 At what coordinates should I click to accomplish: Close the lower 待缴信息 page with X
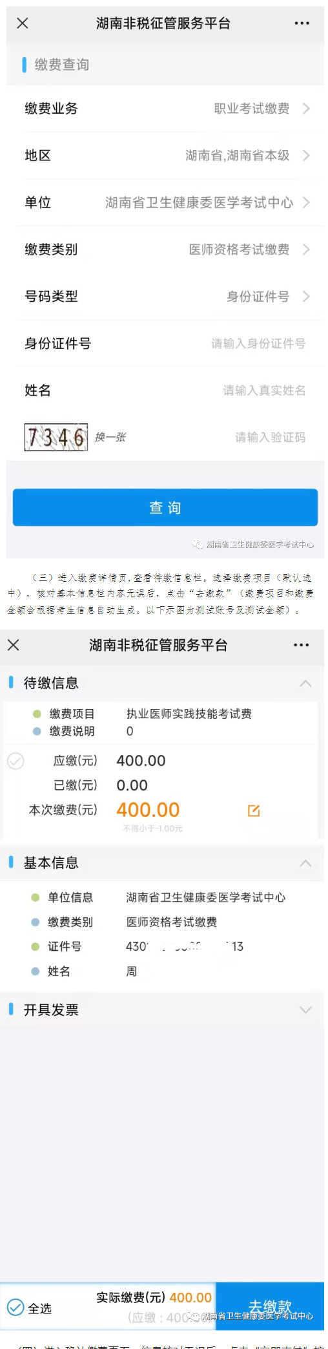pyautogui.click(x=14, y=644)
